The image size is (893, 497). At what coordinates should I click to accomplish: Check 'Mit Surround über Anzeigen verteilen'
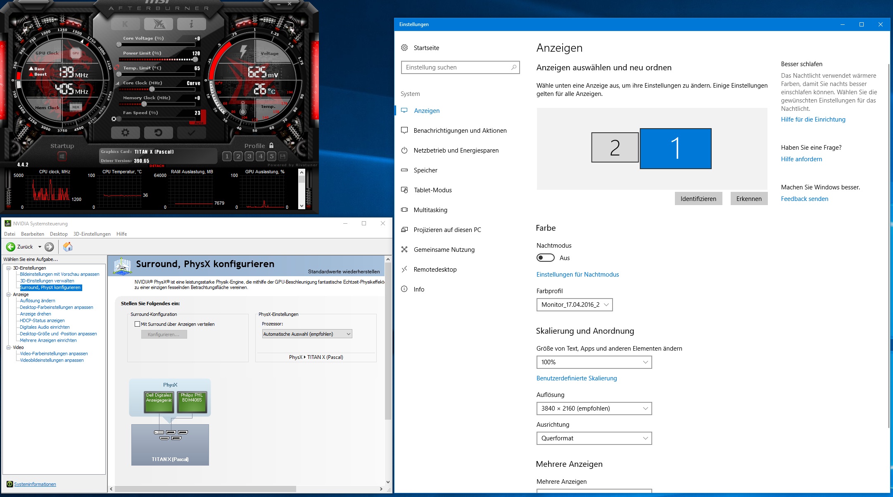138,324
